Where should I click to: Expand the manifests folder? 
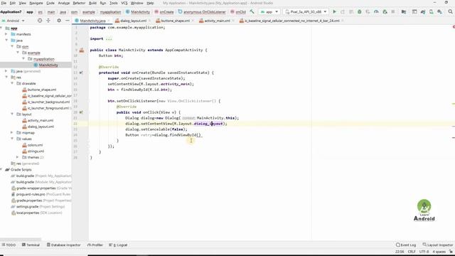[x=6, y=34]
